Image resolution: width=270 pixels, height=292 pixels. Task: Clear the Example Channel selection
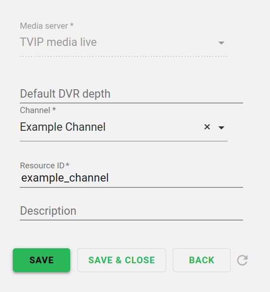[x=207, y=127]
